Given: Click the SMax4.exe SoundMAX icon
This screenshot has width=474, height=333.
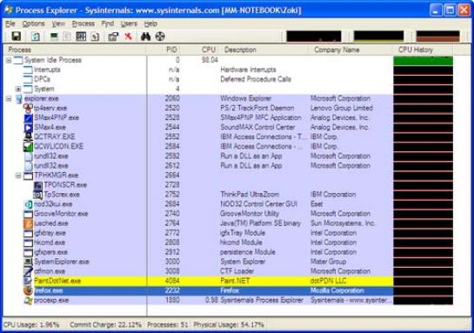Looking at the screenshot, I should [x=28, y=128].
